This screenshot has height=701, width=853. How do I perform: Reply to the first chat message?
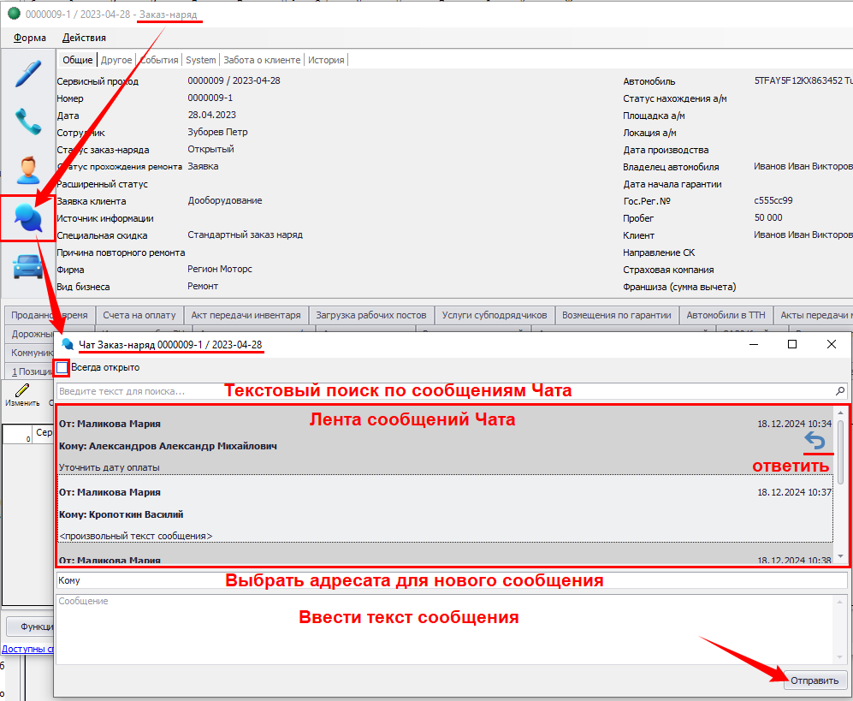[x=816, y=441]
